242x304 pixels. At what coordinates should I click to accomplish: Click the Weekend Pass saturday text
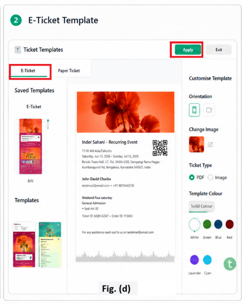97,198
